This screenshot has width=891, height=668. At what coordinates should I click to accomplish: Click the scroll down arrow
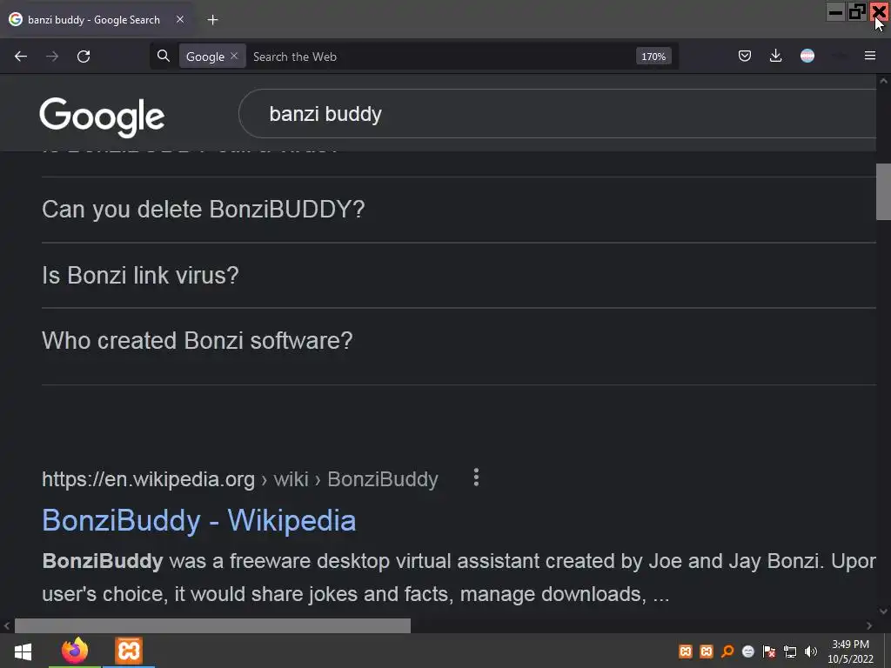(883, 611)
